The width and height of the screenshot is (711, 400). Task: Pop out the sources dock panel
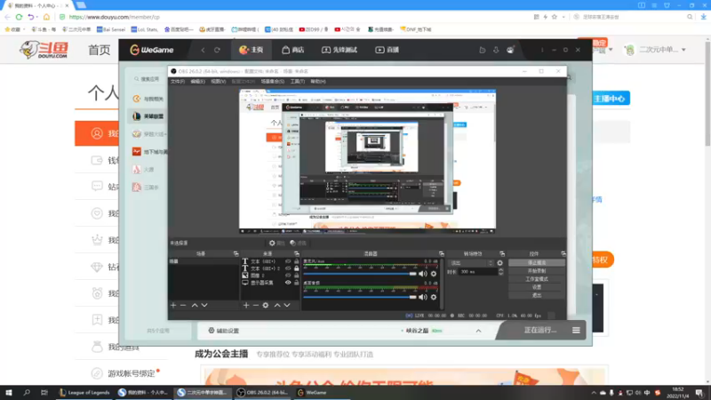[297, 253]
